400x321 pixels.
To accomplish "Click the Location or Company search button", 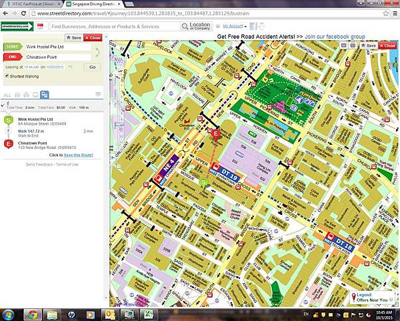I will pos(196,26).
